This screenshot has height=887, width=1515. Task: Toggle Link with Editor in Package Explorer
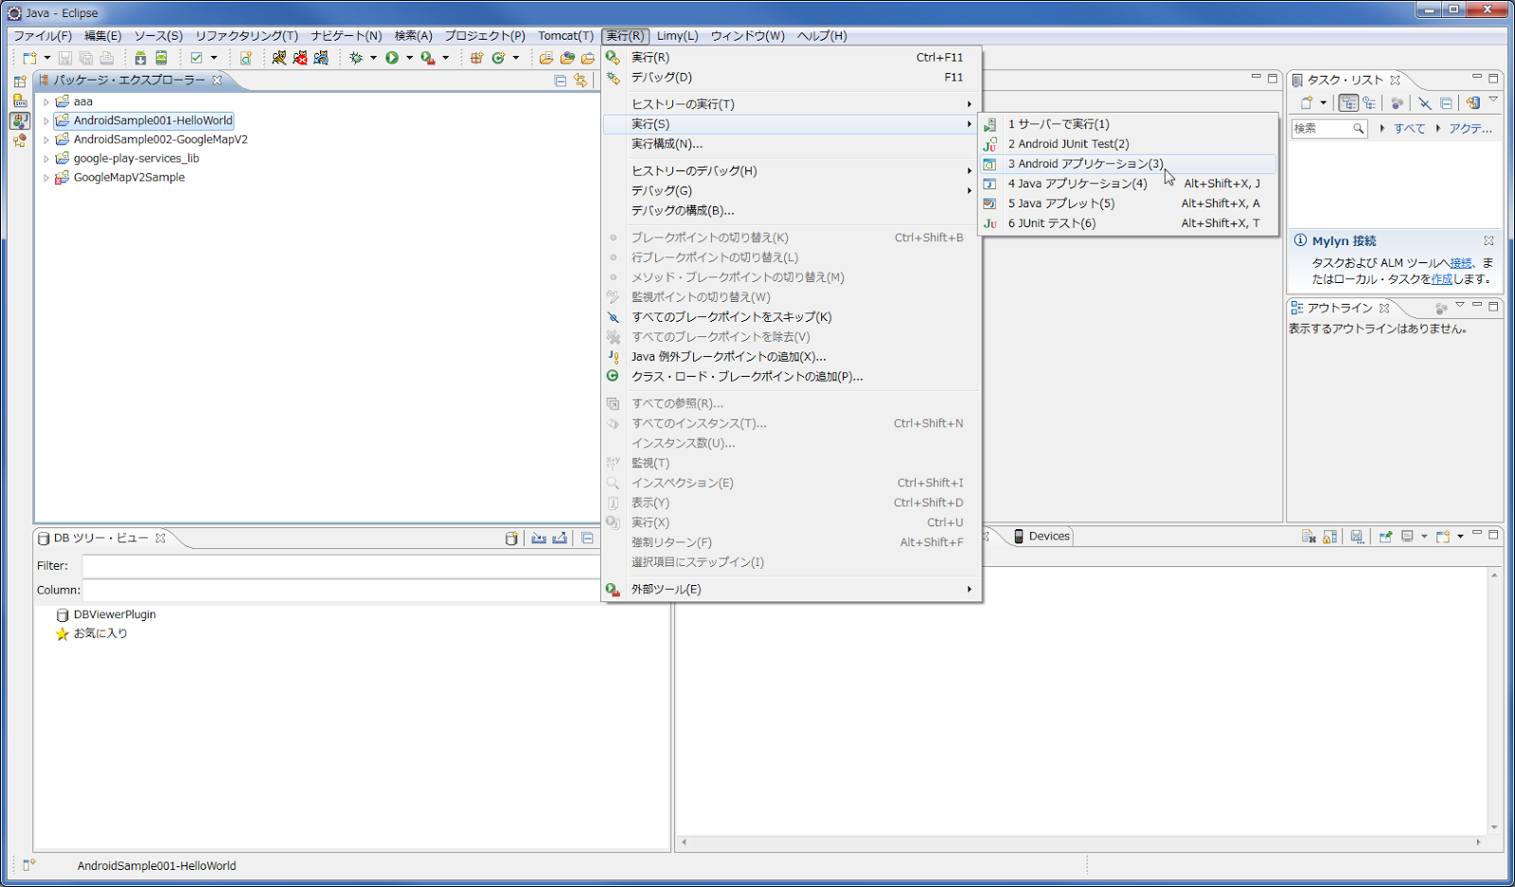[580, 80]
